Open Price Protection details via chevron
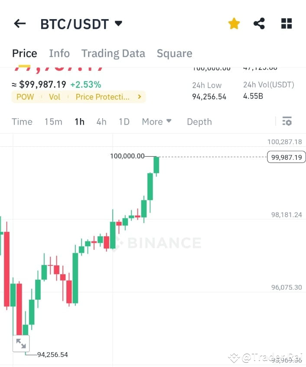This screenshot has height=367, width=306. point(138,97)
